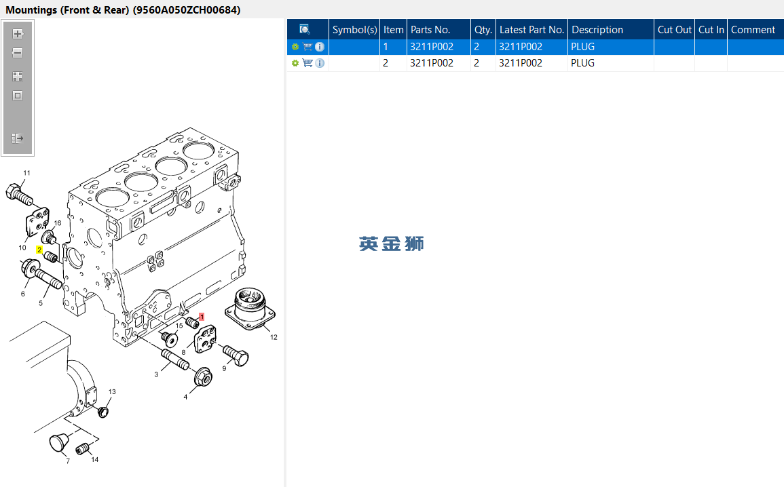784x487 pixels.
Task: Click callout 9 bolt label on diagram
Action: [x=224, y=368]
